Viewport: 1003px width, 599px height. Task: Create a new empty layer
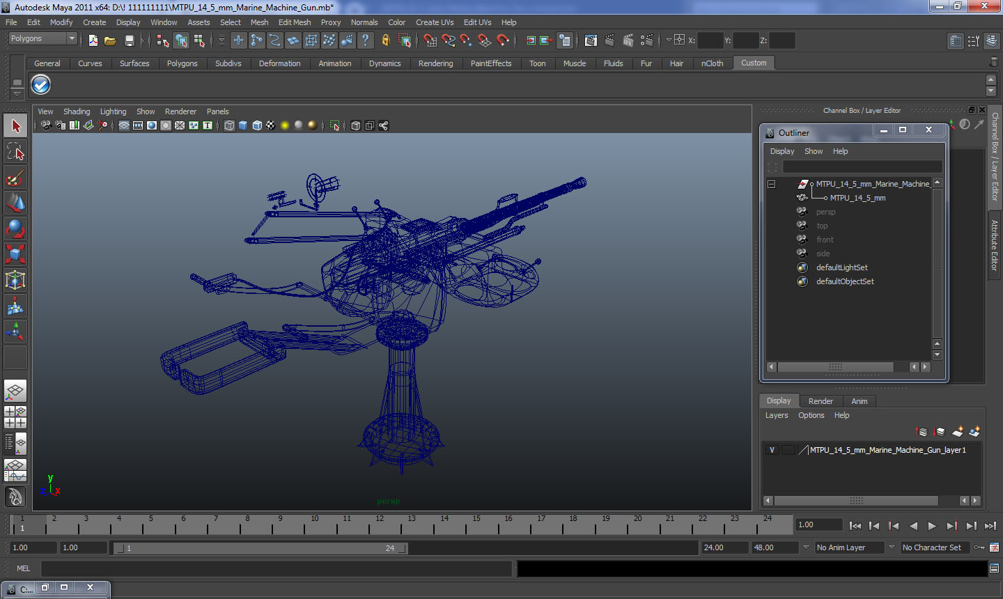pyautogui.click(x=958, y=432)
